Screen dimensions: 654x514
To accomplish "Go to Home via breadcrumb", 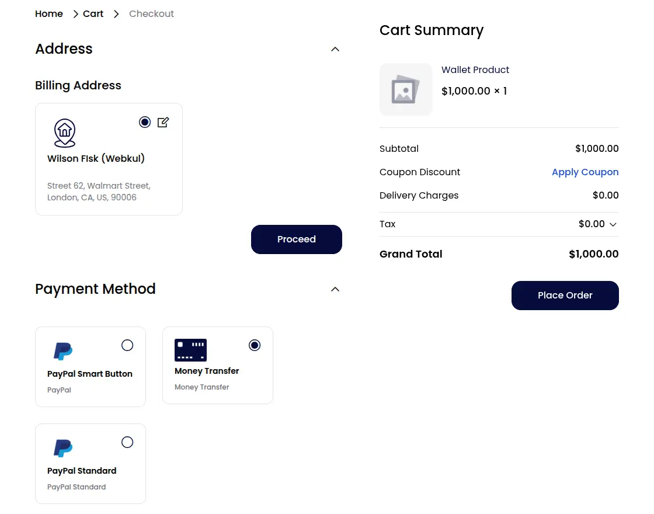I will point(48,13).
